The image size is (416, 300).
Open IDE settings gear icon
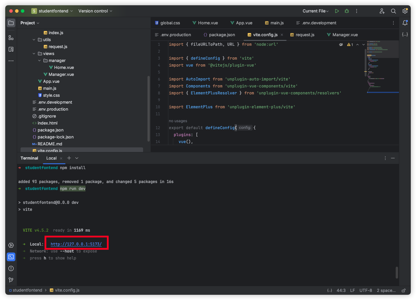[405, 11]
